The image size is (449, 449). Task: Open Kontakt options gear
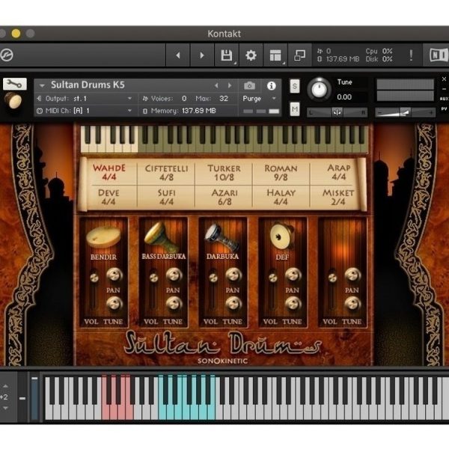pos(251,55)
